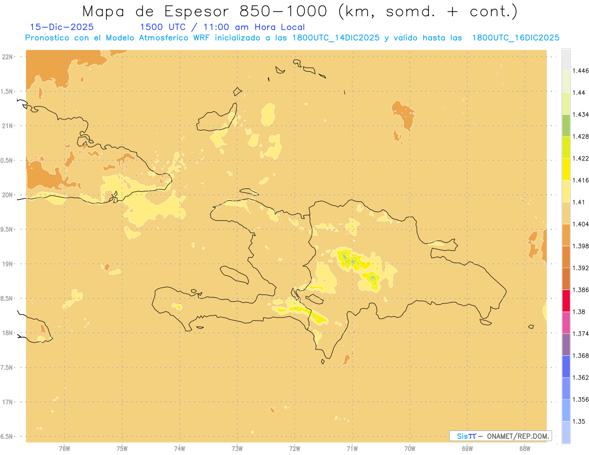Click the 1.416 color bar value

[x=581, y=180]
